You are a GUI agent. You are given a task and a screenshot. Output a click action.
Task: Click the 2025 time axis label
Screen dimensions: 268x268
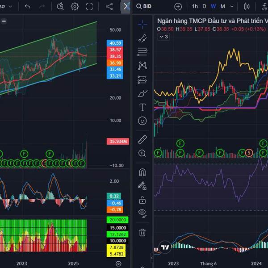73,264
